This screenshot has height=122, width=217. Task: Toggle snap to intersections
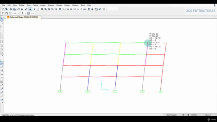point(2,70)
